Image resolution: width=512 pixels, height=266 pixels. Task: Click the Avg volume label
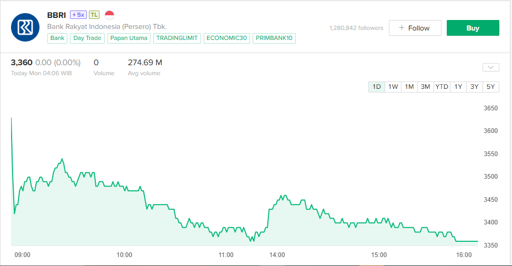click(144, 73)
